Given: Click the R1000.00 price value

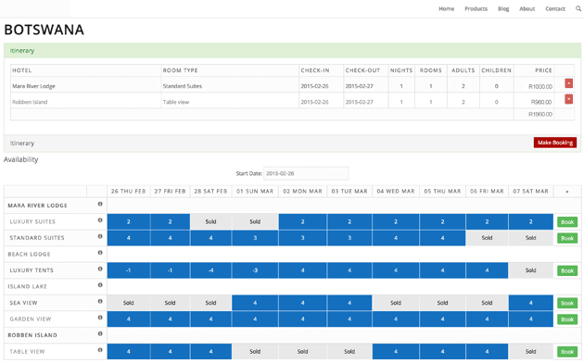Looking at the screenshot, I should coord(540,87).
